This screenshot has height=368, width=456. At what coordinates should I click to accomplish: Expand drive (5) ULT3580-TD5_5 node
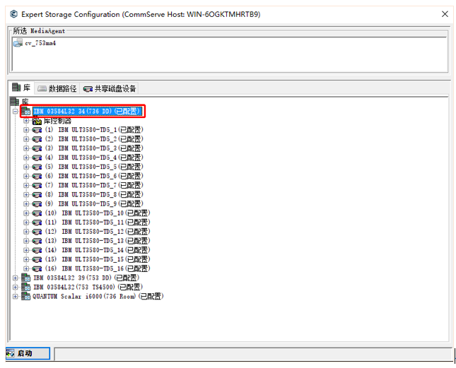tap(26, 167)
